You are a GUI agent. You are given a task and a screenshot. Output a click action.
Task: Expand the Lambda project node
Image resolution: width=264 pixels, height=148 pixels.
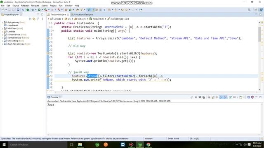coord(2,32)
